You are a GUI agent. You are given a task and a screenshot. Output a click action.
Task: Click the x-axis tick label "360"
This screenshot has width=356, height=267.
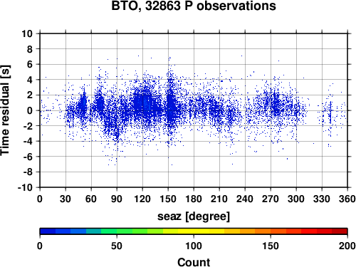tap(347, 199)
